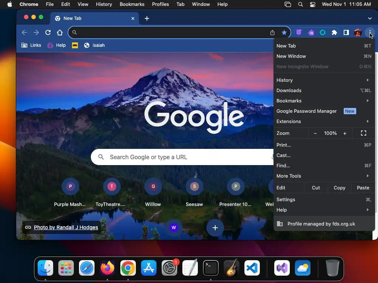Select Find... in the menu
The width and height of the screenshot is (378, 283).
click(x=324, y=166)
